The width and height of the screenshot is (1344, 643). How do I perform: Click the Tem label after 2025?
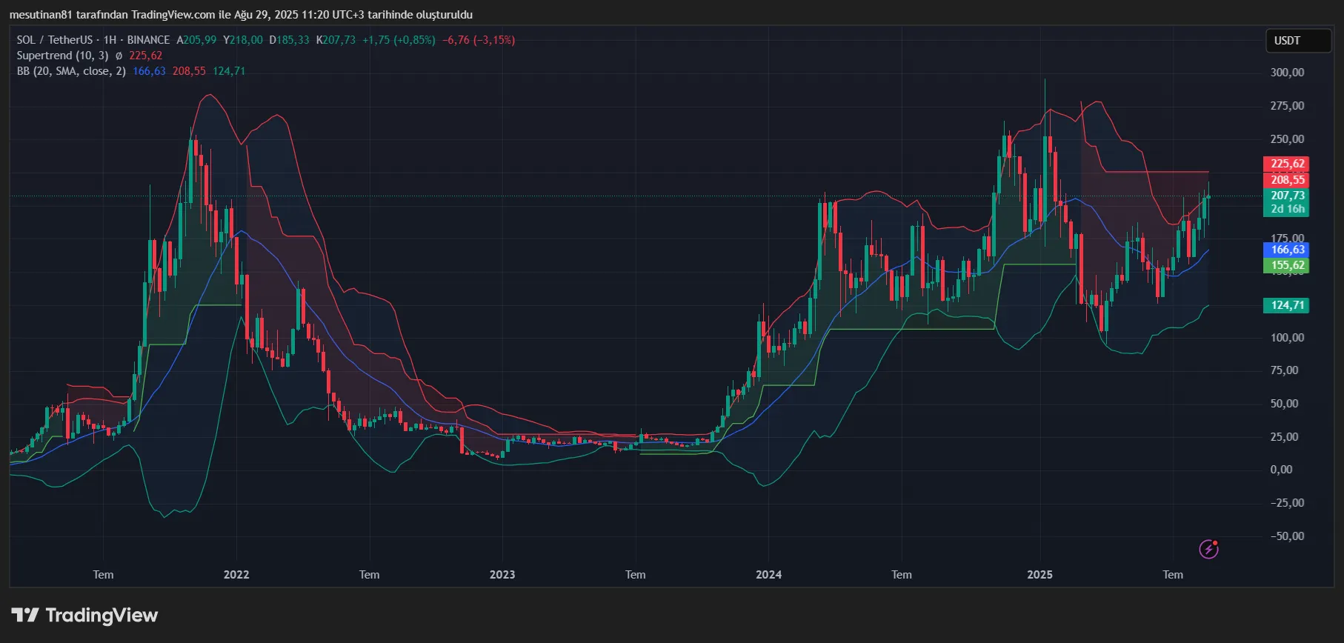[1173, 575]
